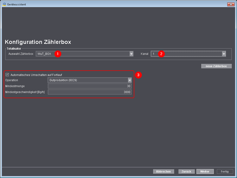The image size is (237, 178).
Task: Focus the Mindestmenge input field
Action: [89, 86]
